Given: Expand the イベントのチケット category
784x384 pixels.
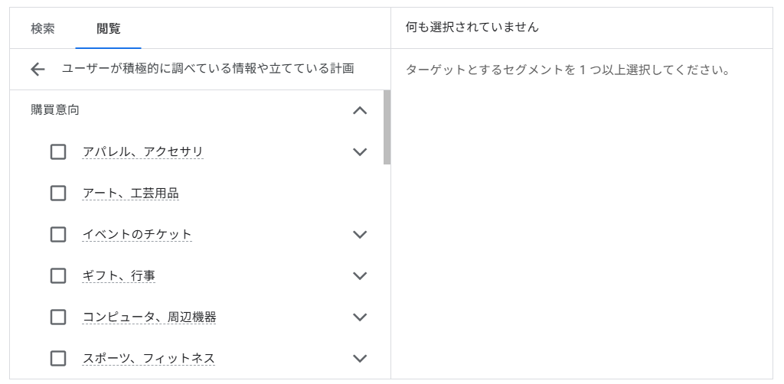Looking at the screenshot, I should click(x=360, y=235).
